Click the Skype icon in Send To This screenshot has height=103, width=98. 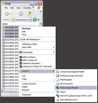click(x=58, y=92)
